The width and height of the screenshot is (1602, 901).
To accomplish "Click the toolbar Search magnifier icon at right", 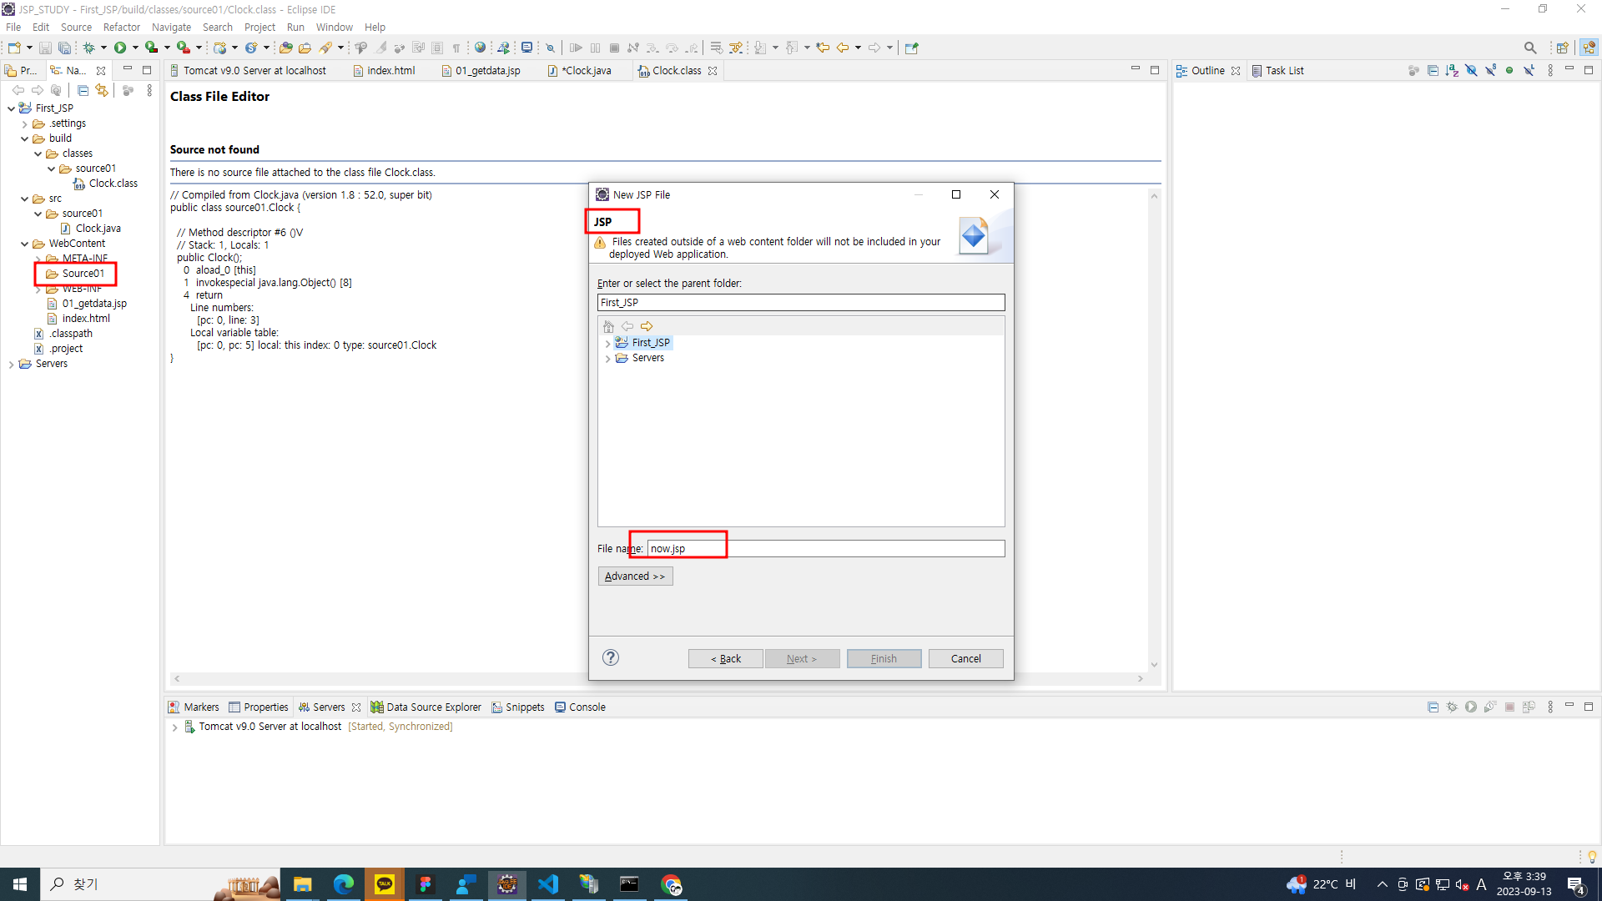I will 1529,48.
